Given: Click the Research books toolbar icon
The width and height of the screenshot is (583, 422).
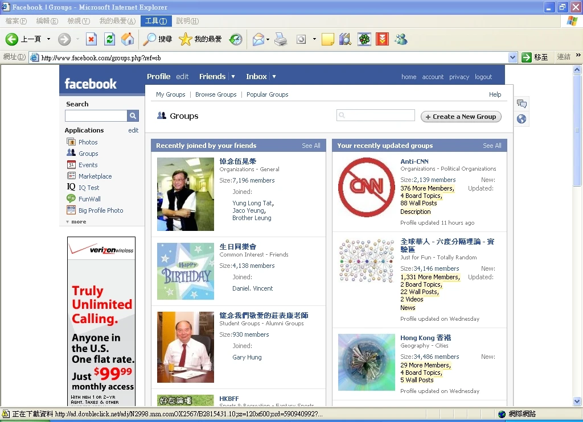Looking at the screenshot, I should pyautogui.click(x=346, y=39).
